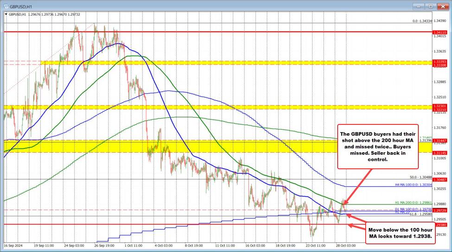
Task: Click the chart window icon in title bar
Action: pyautogui.click(x=5, y=6)
